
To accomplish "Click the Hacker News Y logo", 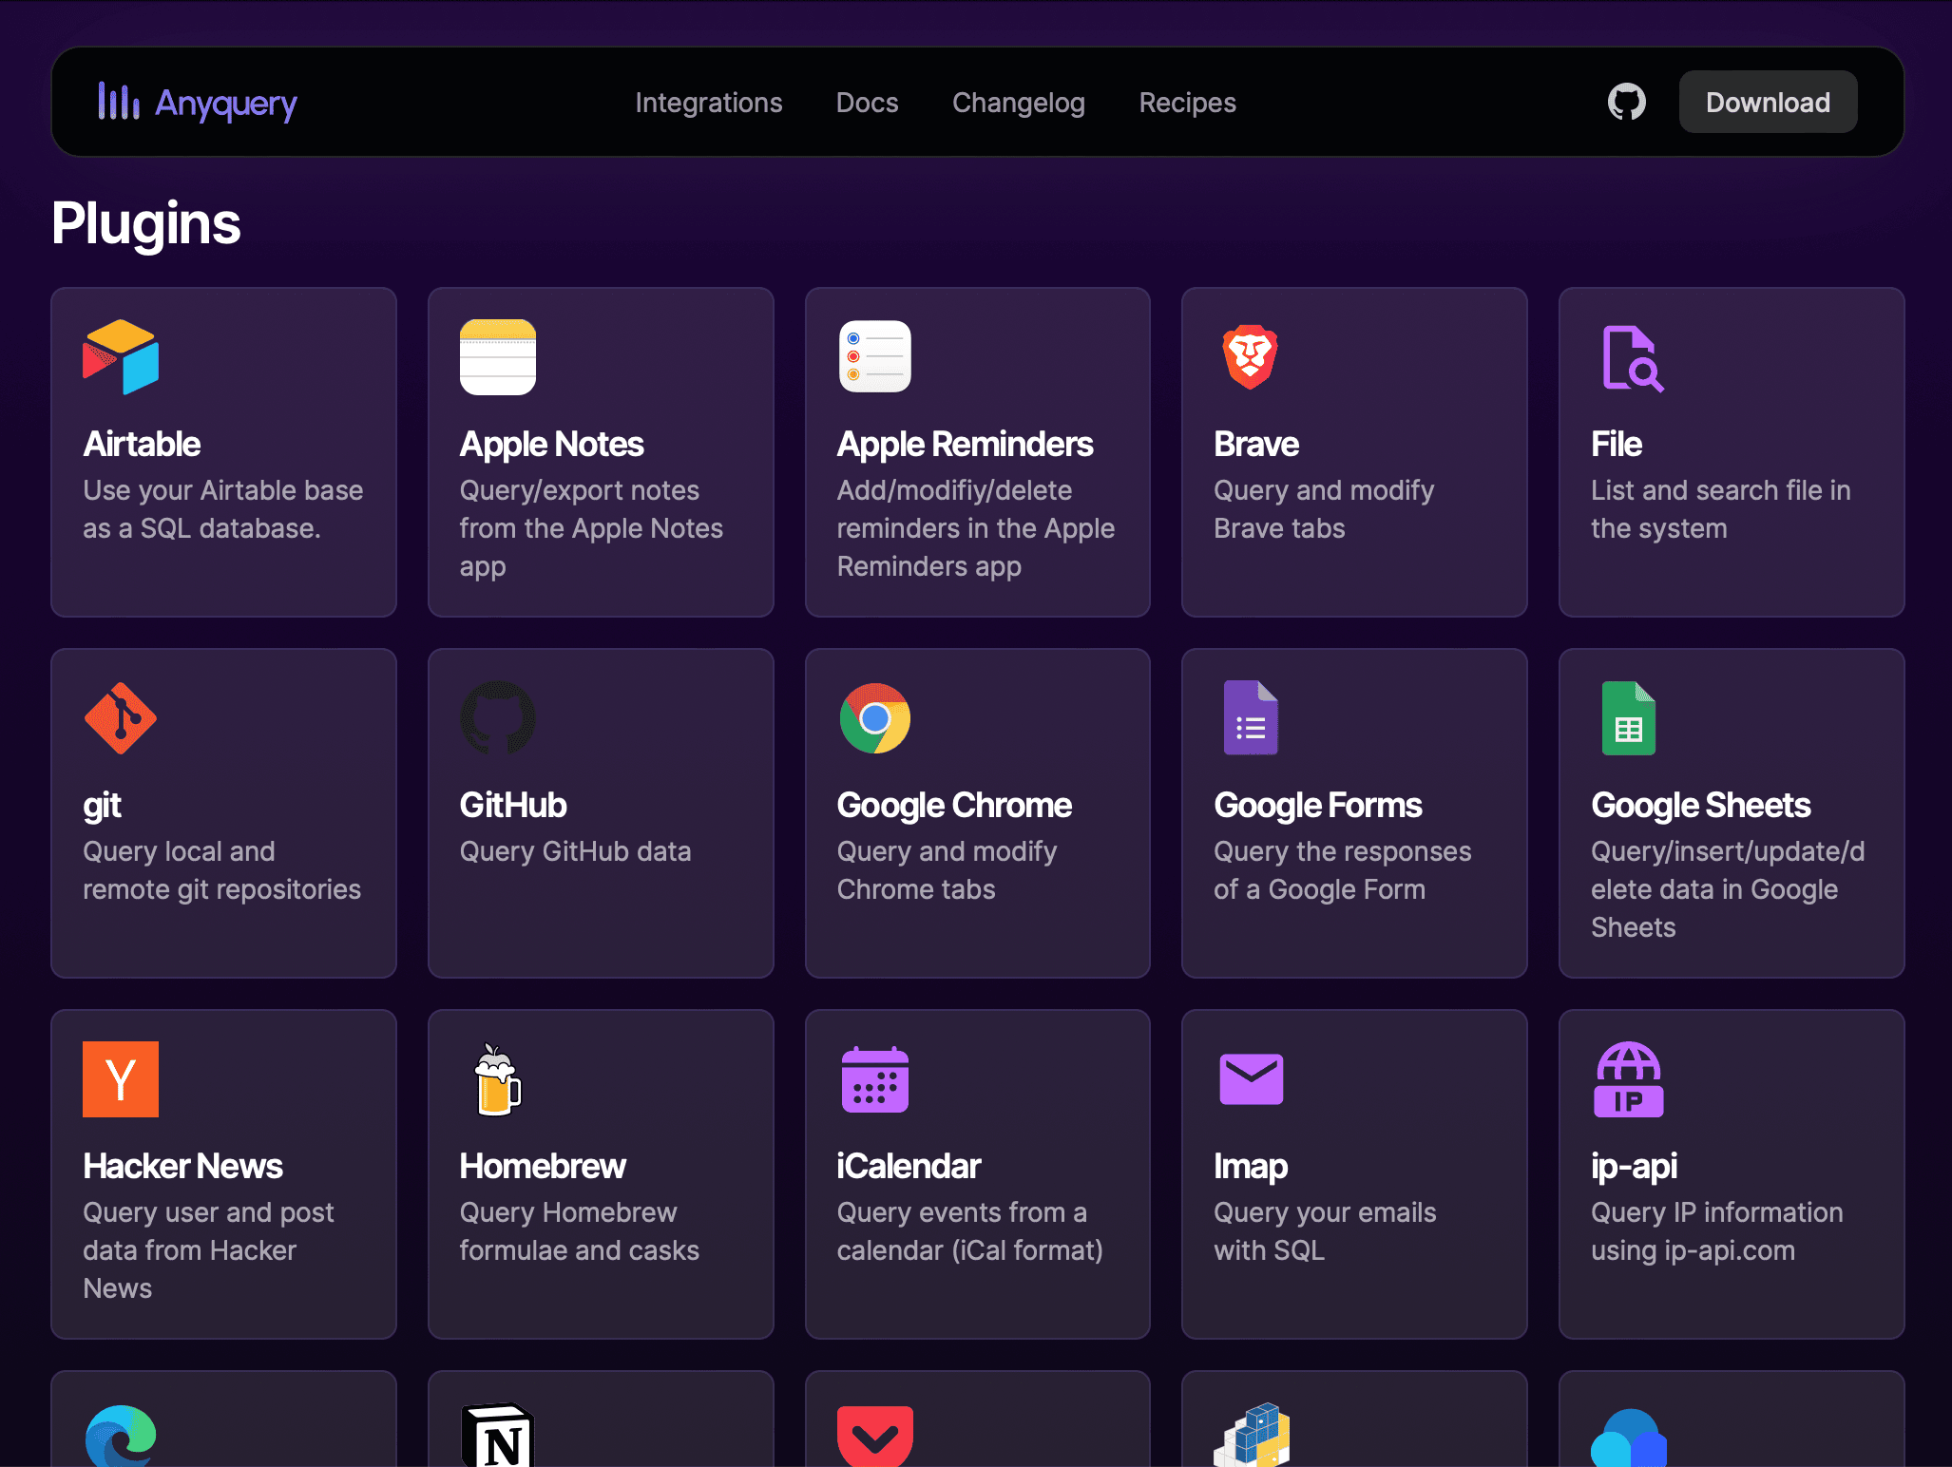I will pyautogui.click(x=121, y=1079).
